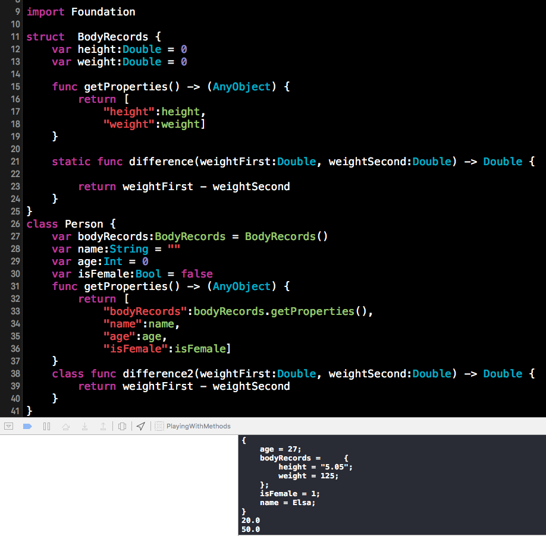Toggle a breakpoint on line 23

[15, 186]
